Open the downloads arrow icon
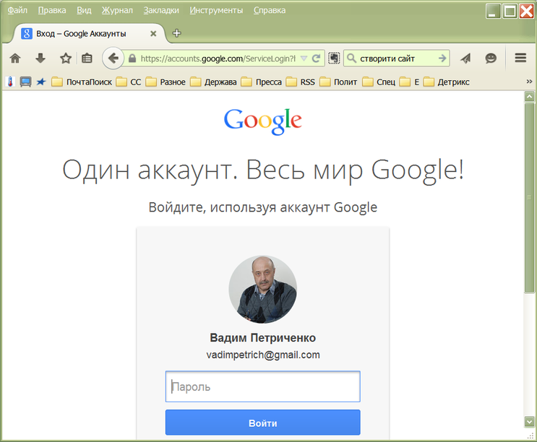 pyautogui.click(x=40, y=58)
